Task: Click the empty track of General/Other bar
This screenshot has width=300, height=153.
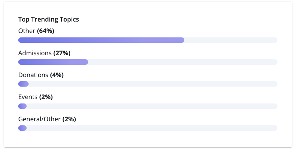Action: [152, 128]
